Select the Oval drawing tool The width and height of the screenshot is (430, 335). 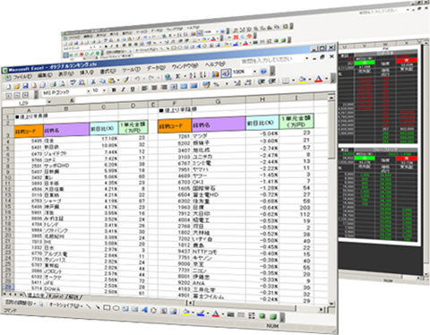[116, 309]
